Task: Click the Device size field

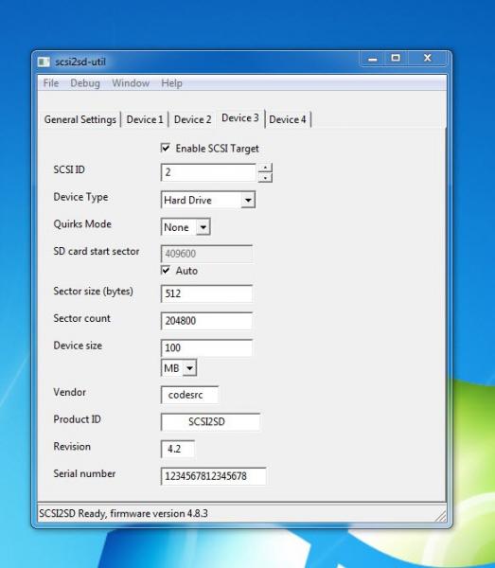Action: pyautogui.click(x=206, y=347)
